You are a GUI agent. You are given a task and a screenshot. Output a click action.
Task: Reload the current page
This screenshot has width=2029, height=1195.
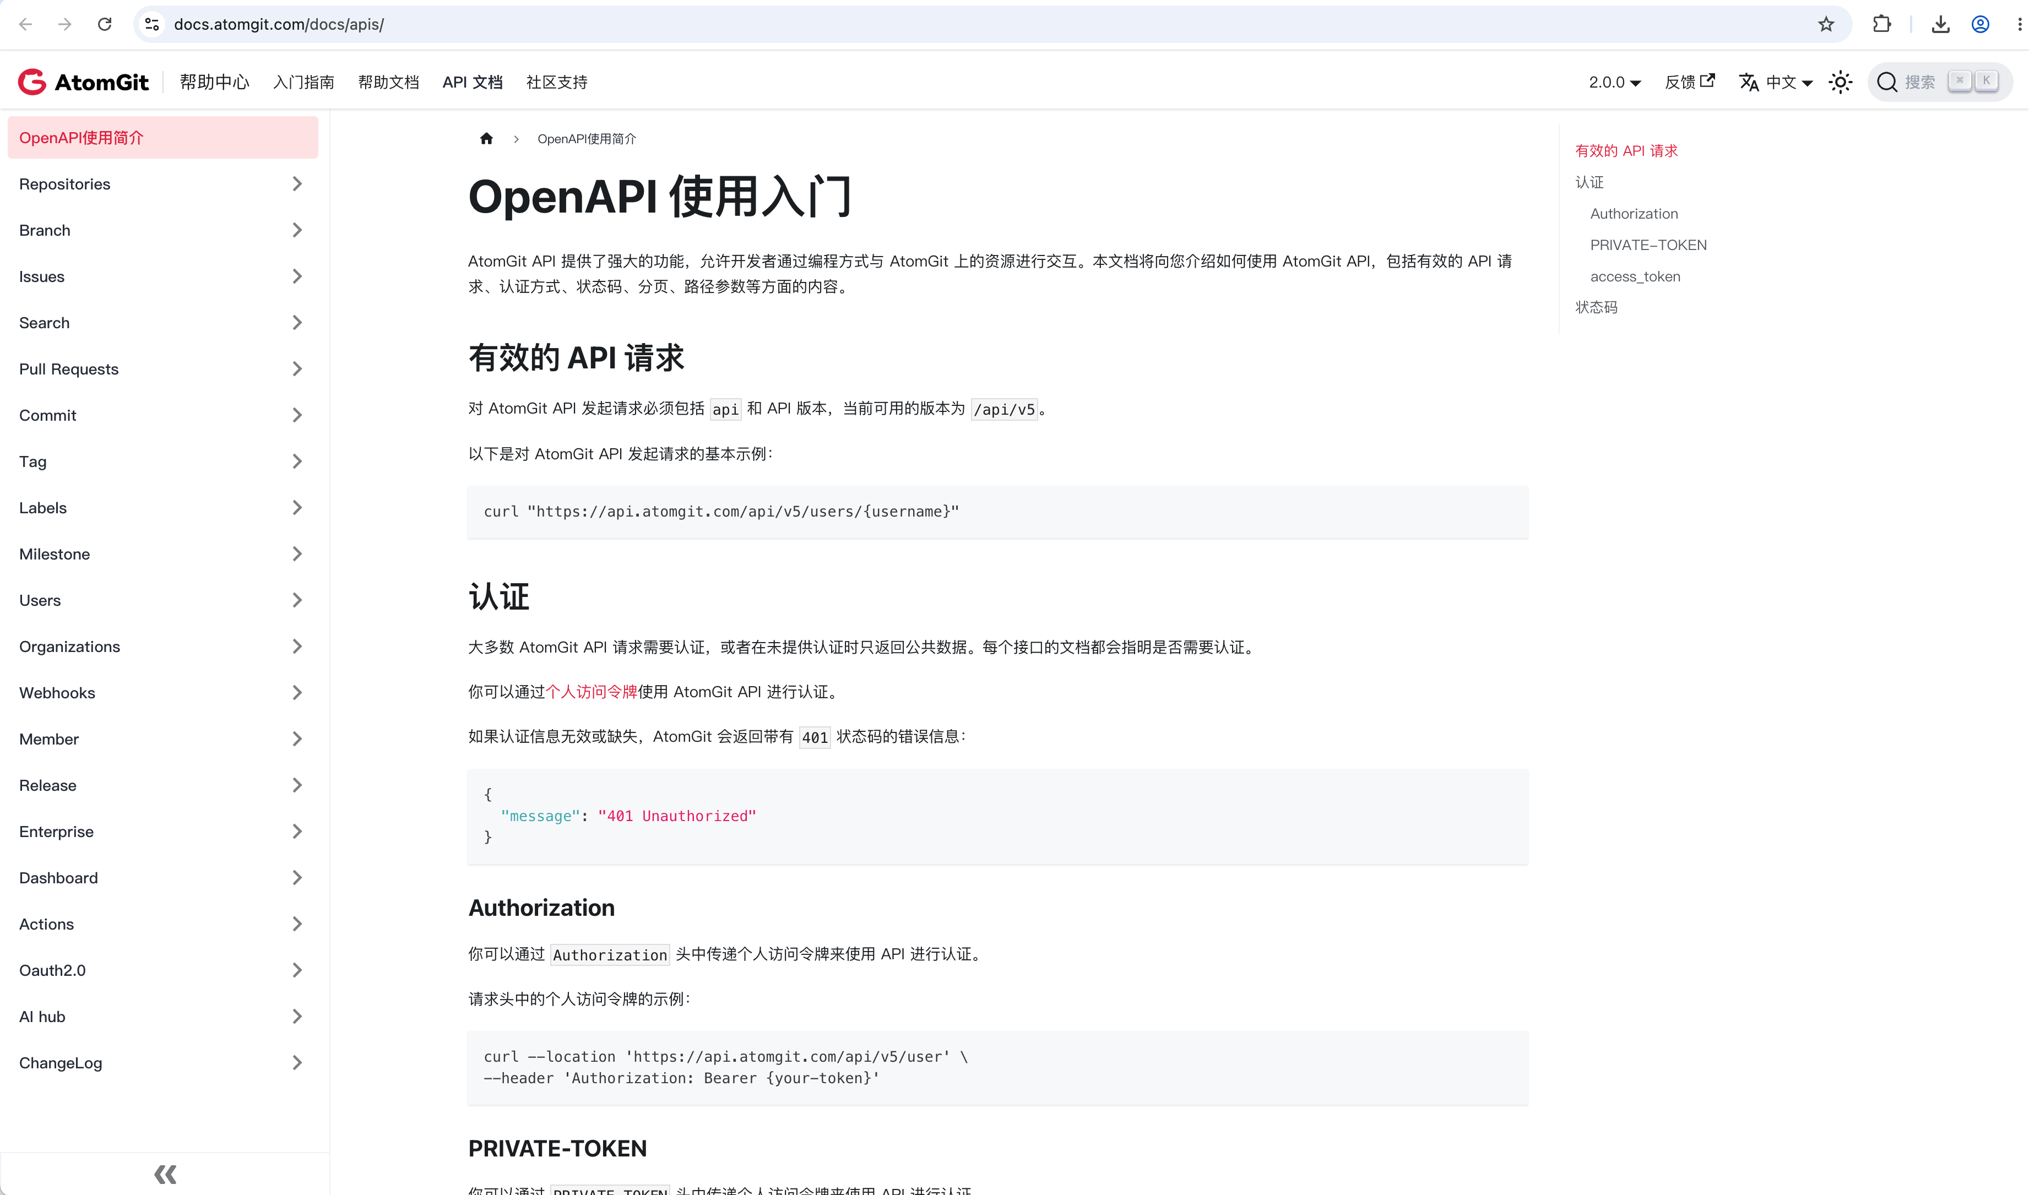pos(105,24)
